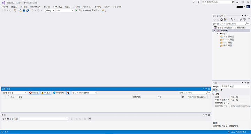The height and width of the screenshot is (134, 251).
Task: Focus the 빠른 실행 quick launch box
Action: [x=218, y=2]
